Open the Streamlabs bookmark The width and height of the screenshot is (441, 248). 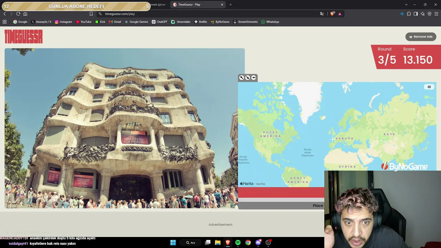click(181, 22)
